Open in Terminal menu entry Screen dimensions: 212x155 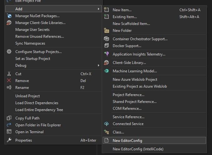click(29, 132)
